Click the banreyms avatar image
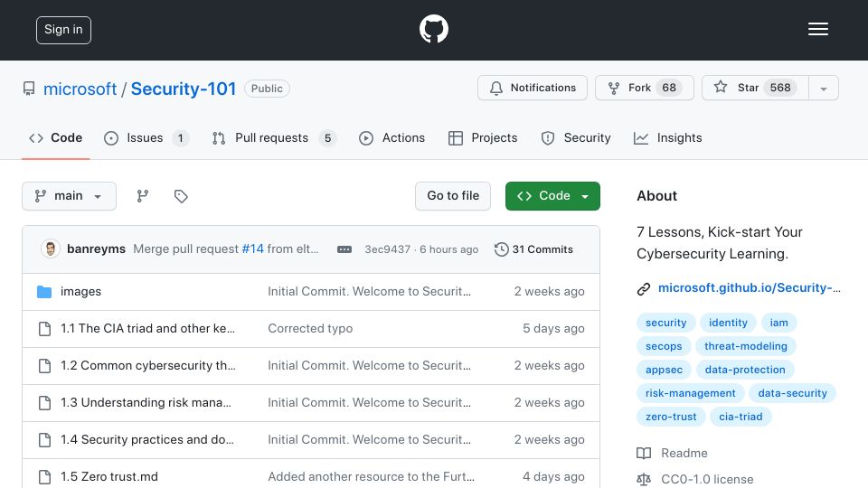Image resolution: width=868 pixels, height=488 pixels. (x=51, y=249)
